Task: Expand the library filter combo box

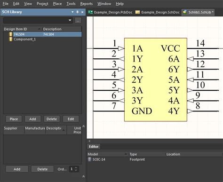Action: click(70, 20)
